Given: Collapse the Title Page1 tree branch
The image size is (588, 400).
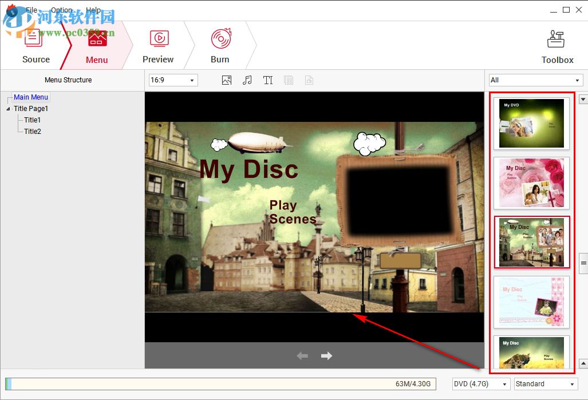Looking at the screenshot, I should click(x=7, y=108).
